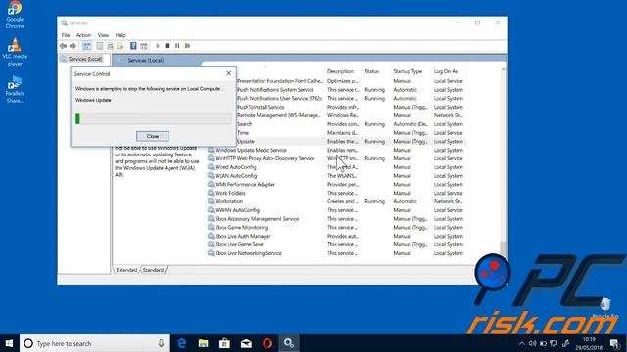Launch Opera browser from the taskbar
This screenshot has width=627, height=352.
click(x=267, y=343)
